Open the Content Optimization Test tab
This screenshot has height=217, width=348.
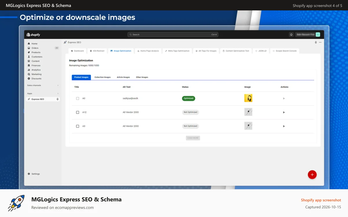click(236, 51)
